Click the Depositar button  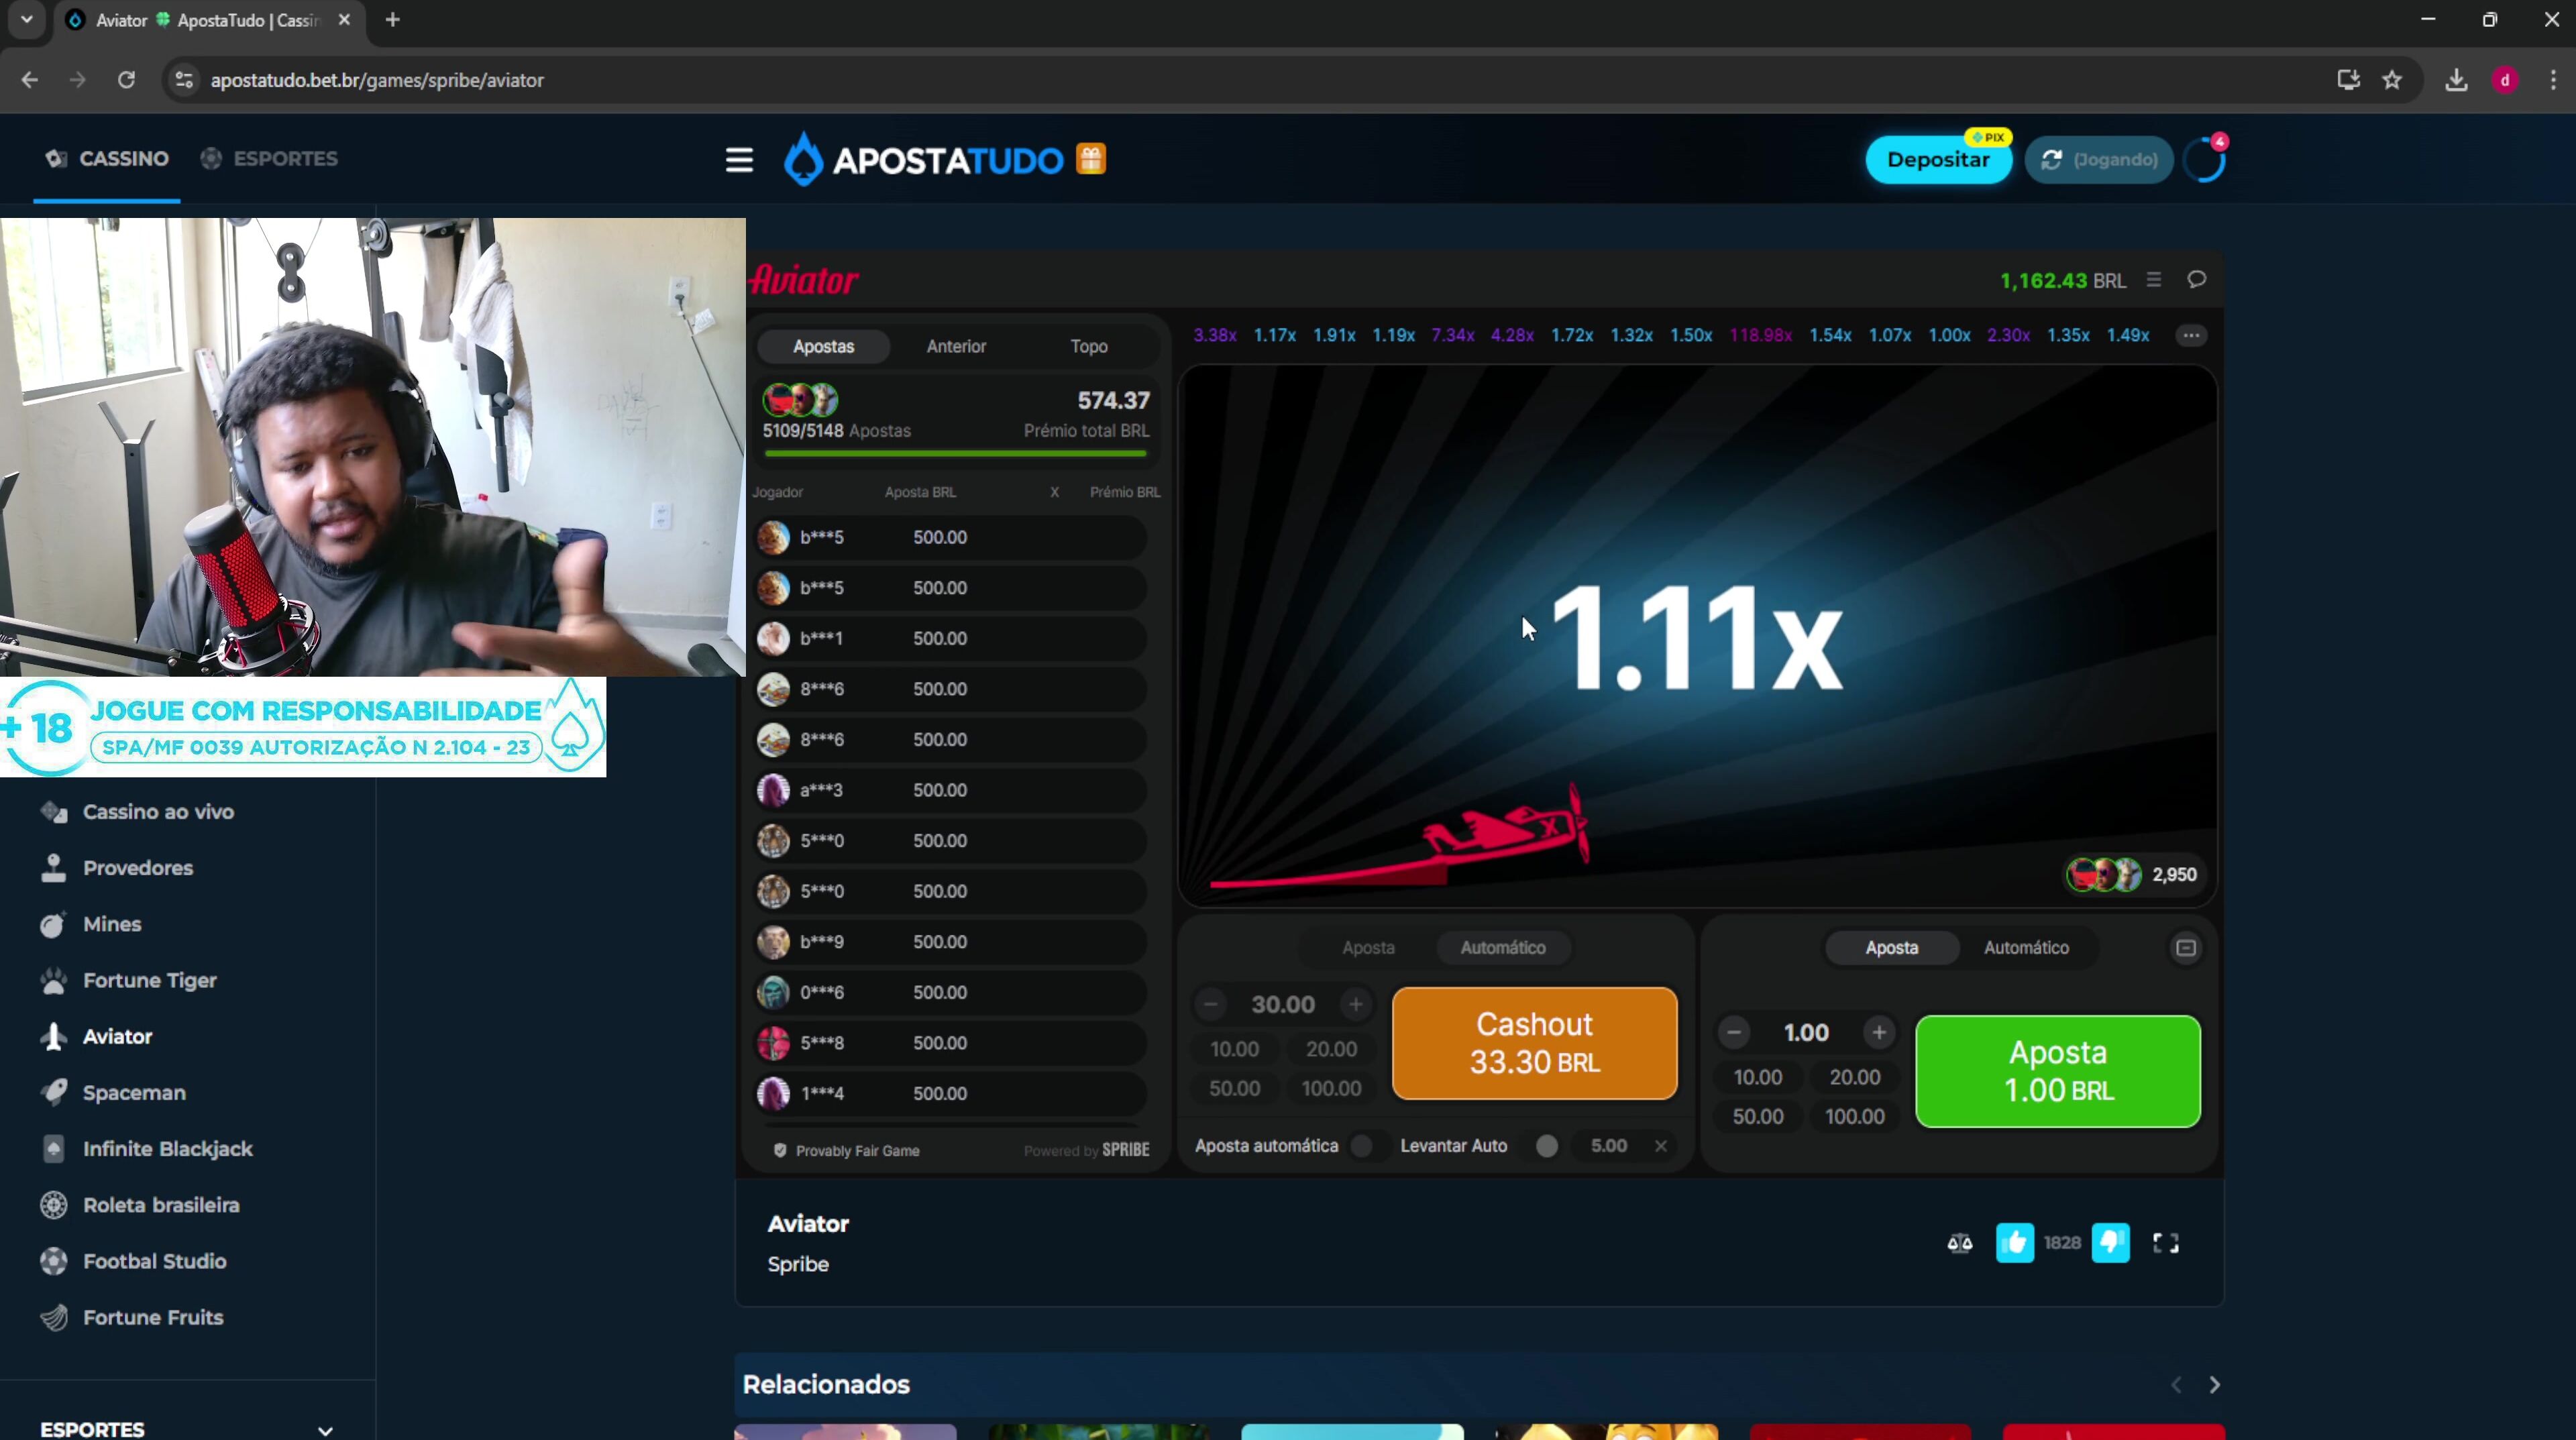pos(1938,160)
